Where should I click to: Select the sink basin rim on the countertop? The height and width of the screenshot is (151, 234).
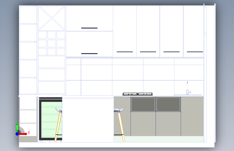click(188, 95)
